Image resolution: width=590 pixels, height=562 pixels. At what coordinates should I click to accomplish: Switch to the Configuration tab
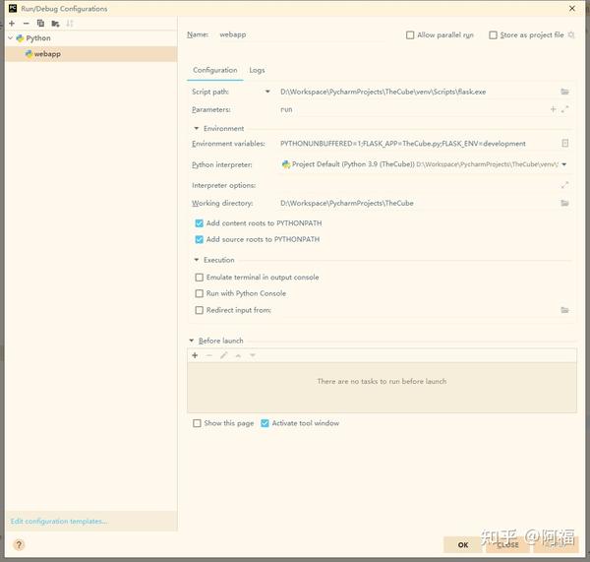tap(214, 71)
